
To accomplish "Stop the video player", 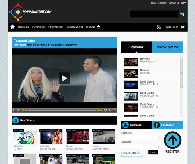I will tap(18, 110).
